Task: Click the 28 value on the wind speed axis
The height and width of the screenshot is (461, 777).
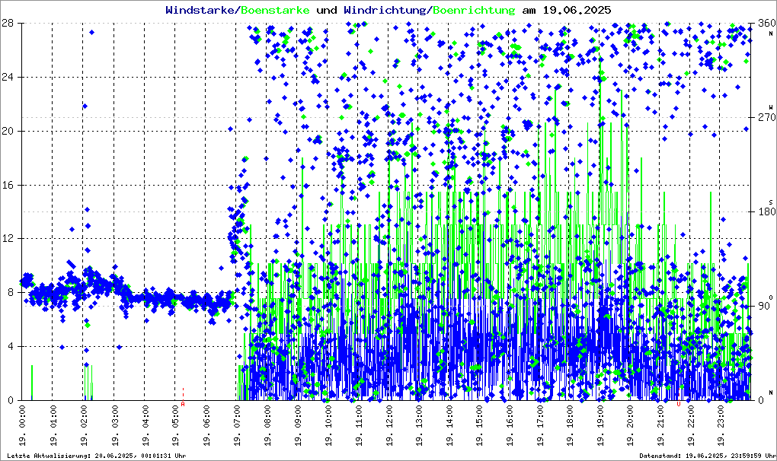Action: pos(7,24)
